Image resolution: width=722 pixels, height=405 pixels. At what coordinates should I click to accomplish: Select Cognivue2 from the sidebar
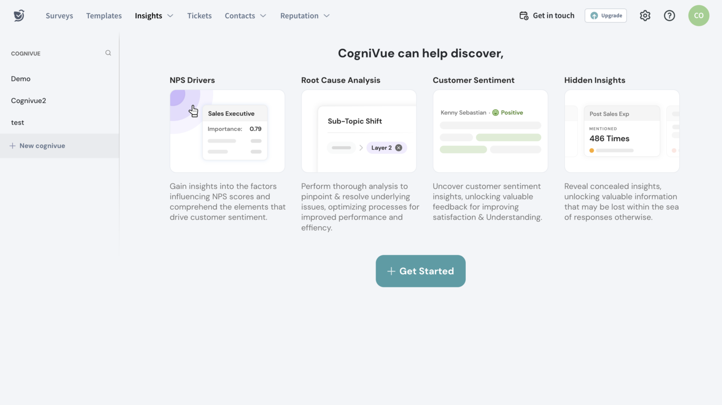click(x=29, y=100)
